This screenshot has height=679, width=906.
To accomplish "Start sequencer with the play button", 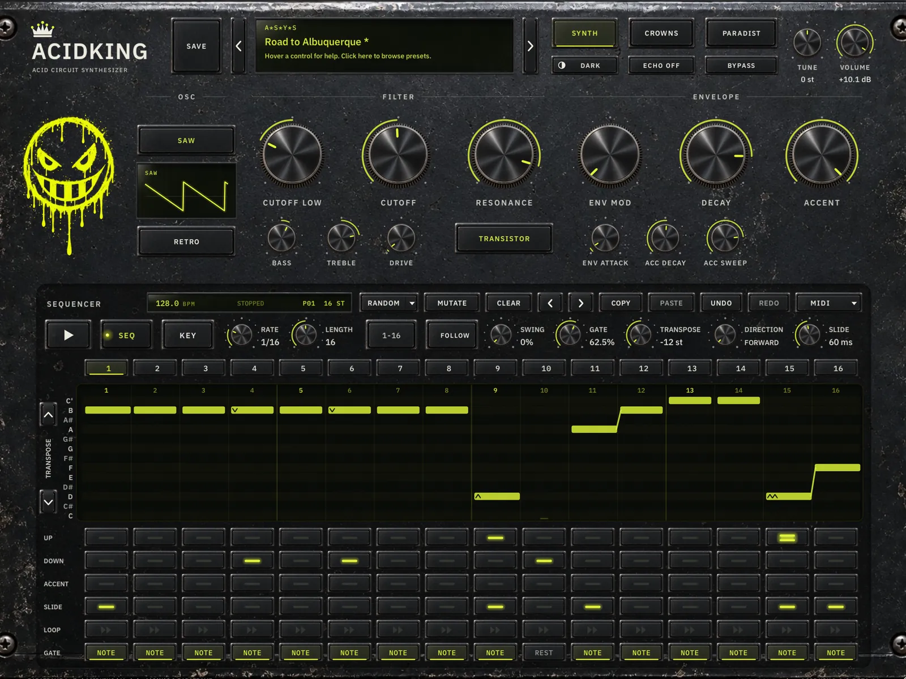I will pyautogui.click(x=68, y=335).
